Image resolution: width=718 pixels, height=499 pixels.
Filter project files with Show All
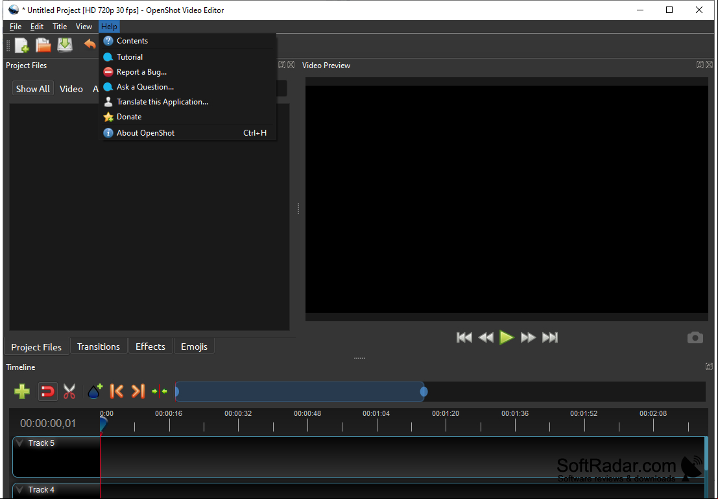tap(33, 89)
